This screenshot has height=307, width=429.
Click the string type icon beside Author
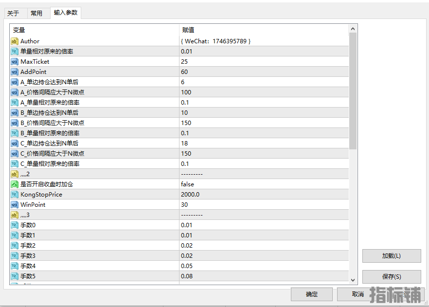[x=14, y=41]
